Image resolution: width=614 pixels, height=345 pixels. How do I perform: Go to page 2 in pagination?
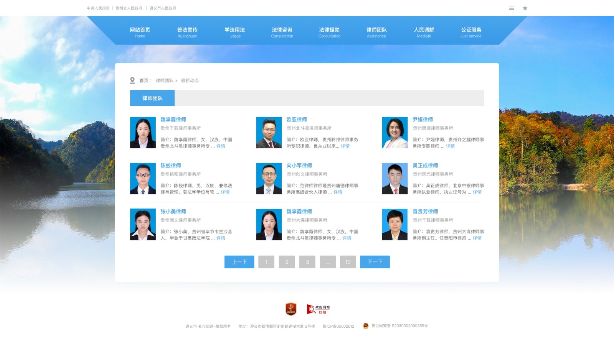[x=287, y=262]
